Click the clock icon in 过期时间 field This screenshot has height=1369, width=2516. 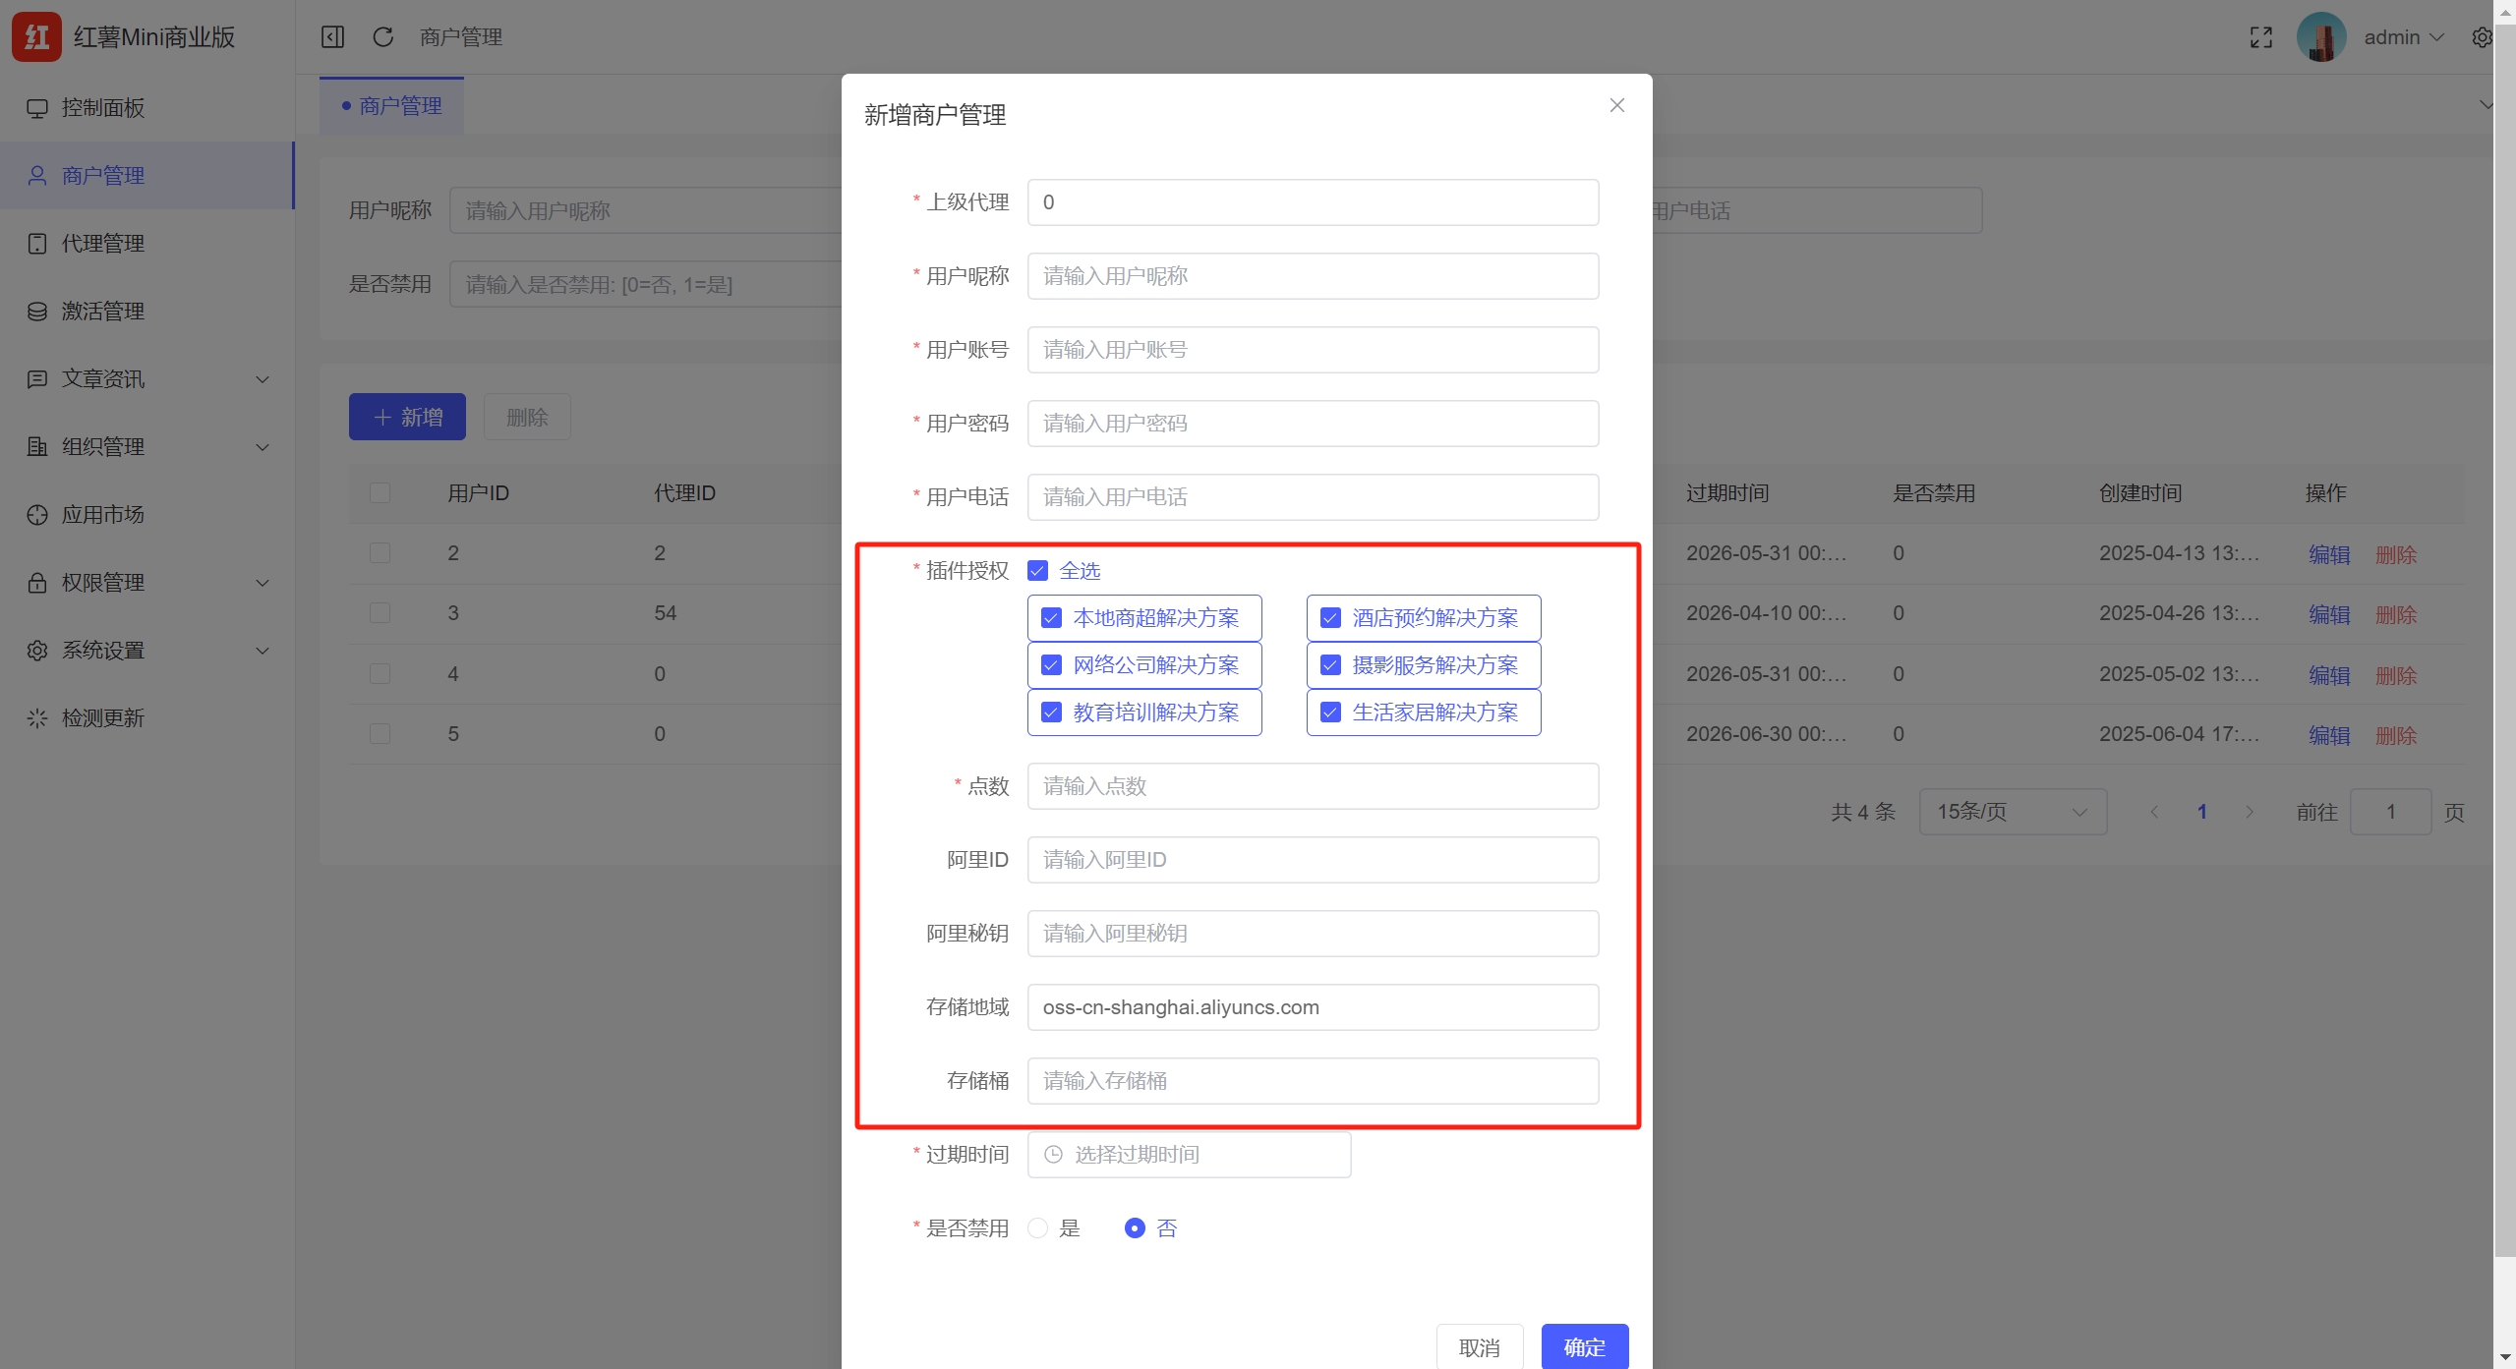pos(1053,1154)
